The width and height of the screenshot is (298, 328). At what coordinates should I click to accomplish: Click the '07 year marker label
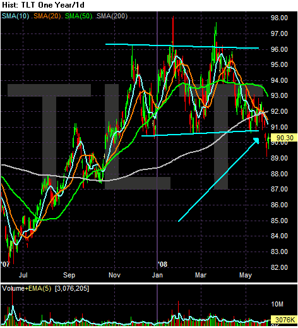6,264
